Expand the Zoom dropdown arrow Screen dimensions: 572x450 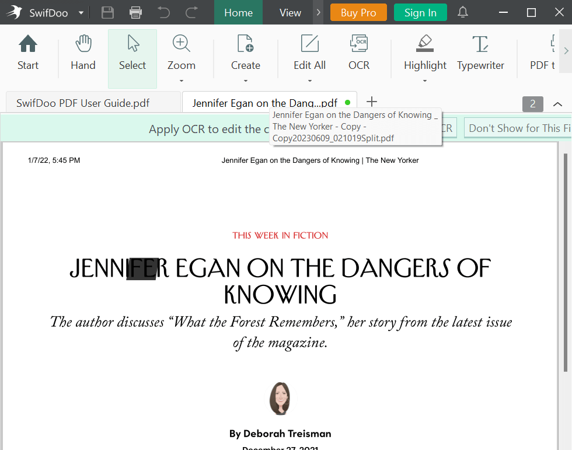(182, 81)
